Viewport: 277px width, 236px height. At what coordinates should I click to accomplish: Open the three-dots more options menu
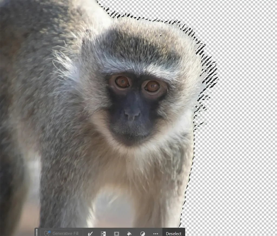[156, 234]
